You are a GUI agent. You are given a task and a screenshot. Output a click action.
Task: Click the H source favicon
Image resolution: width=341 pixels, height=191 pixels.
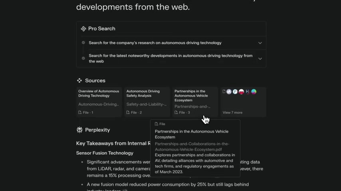coord(247,92)
